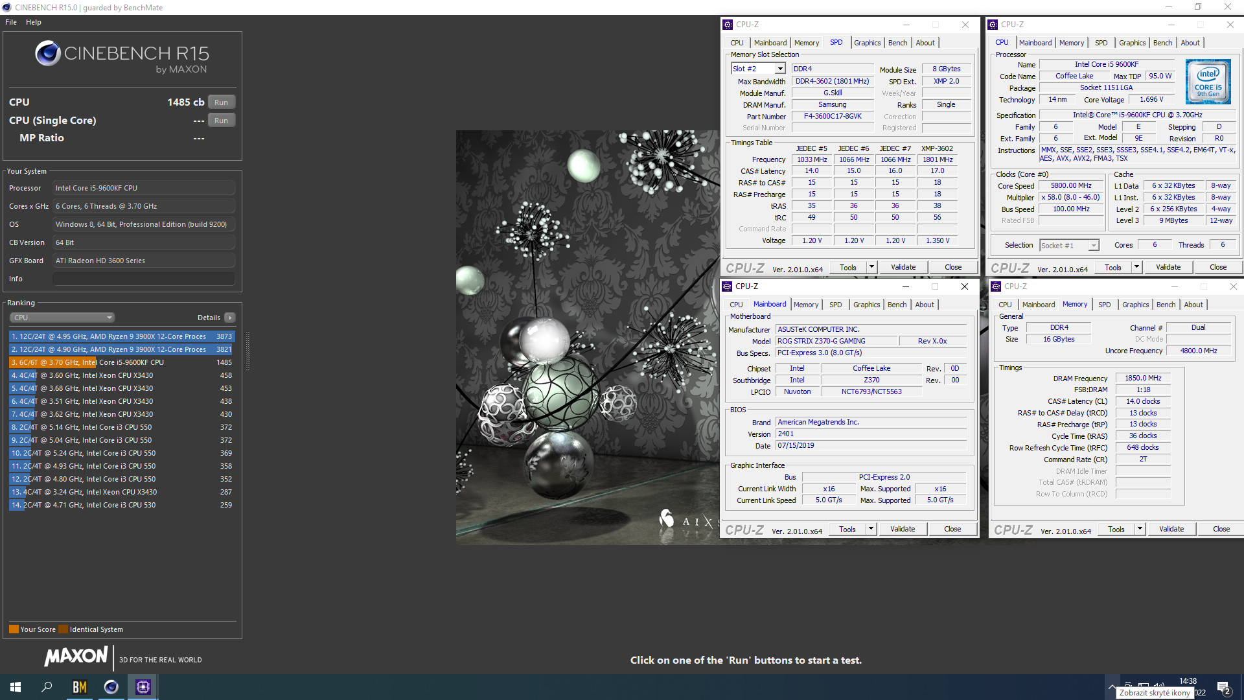The image size is (1244, 700).
Task: Click Tools button in the CPU window
Action: click(1113, 267)
